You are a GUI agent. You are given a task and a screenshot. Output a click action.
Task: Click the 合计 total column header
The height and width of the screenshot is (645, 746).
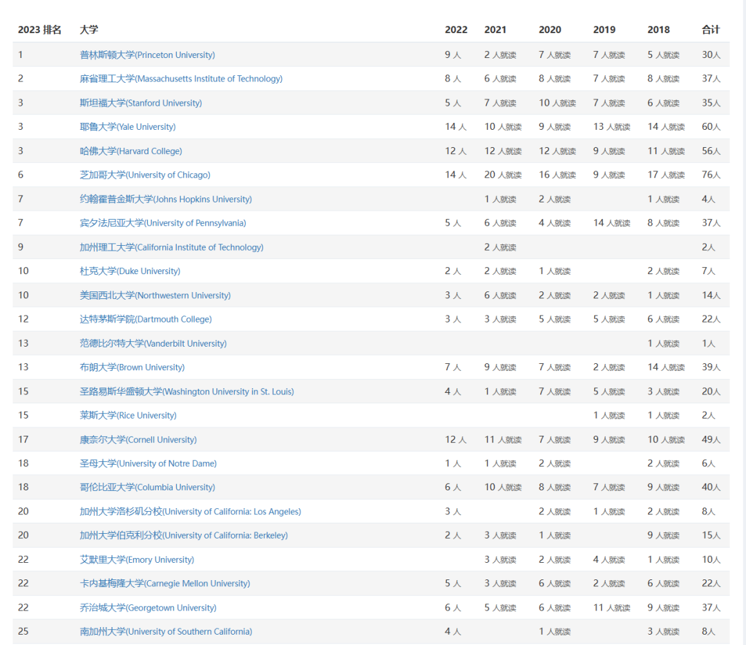point(711,30)
